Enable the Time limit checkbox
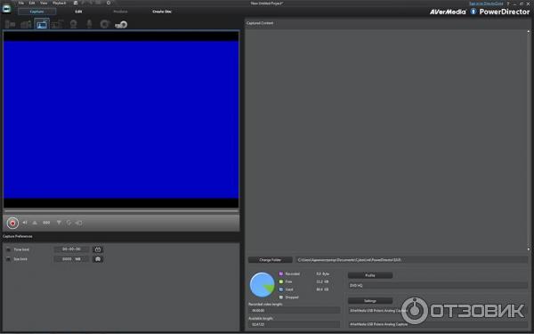Image resolution: width=534 pixels, height=334 pixels. click(9, 249)
